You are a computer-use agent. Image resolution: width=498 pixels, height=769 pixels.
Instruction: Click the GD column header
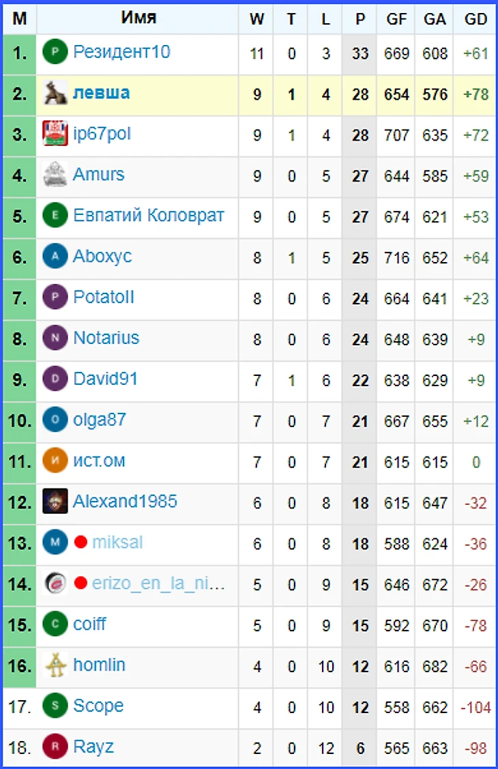(475, 19)
